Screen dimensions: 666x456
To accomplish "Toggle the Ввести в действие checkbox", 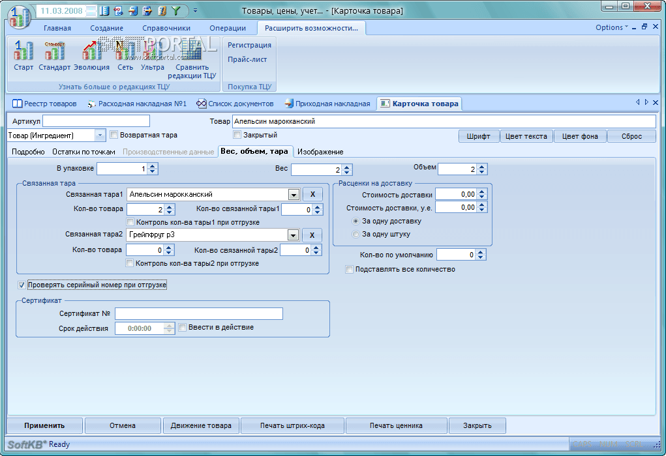I will pos(182,328).
